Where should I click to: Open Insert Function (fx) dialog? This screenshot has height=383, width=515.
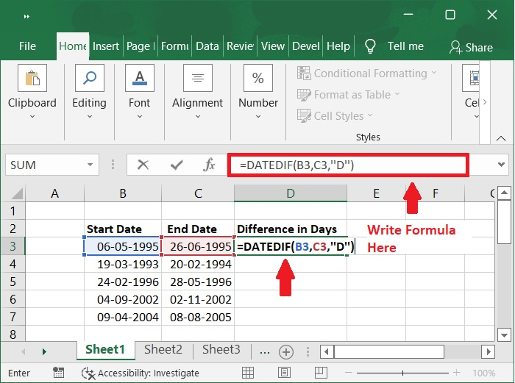click(x=209, y=165)
